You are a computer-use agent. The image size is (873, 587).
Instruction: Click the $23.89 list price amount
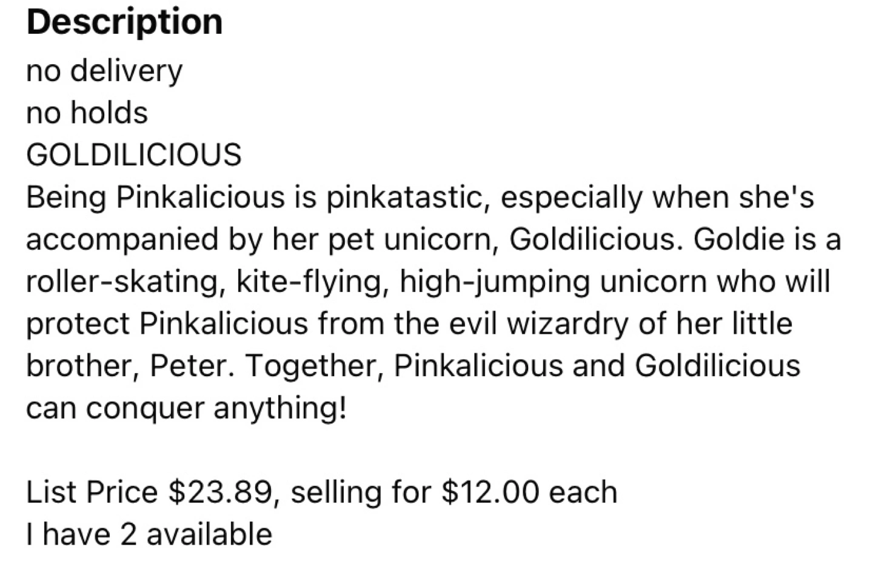click(x=220, y=491)
